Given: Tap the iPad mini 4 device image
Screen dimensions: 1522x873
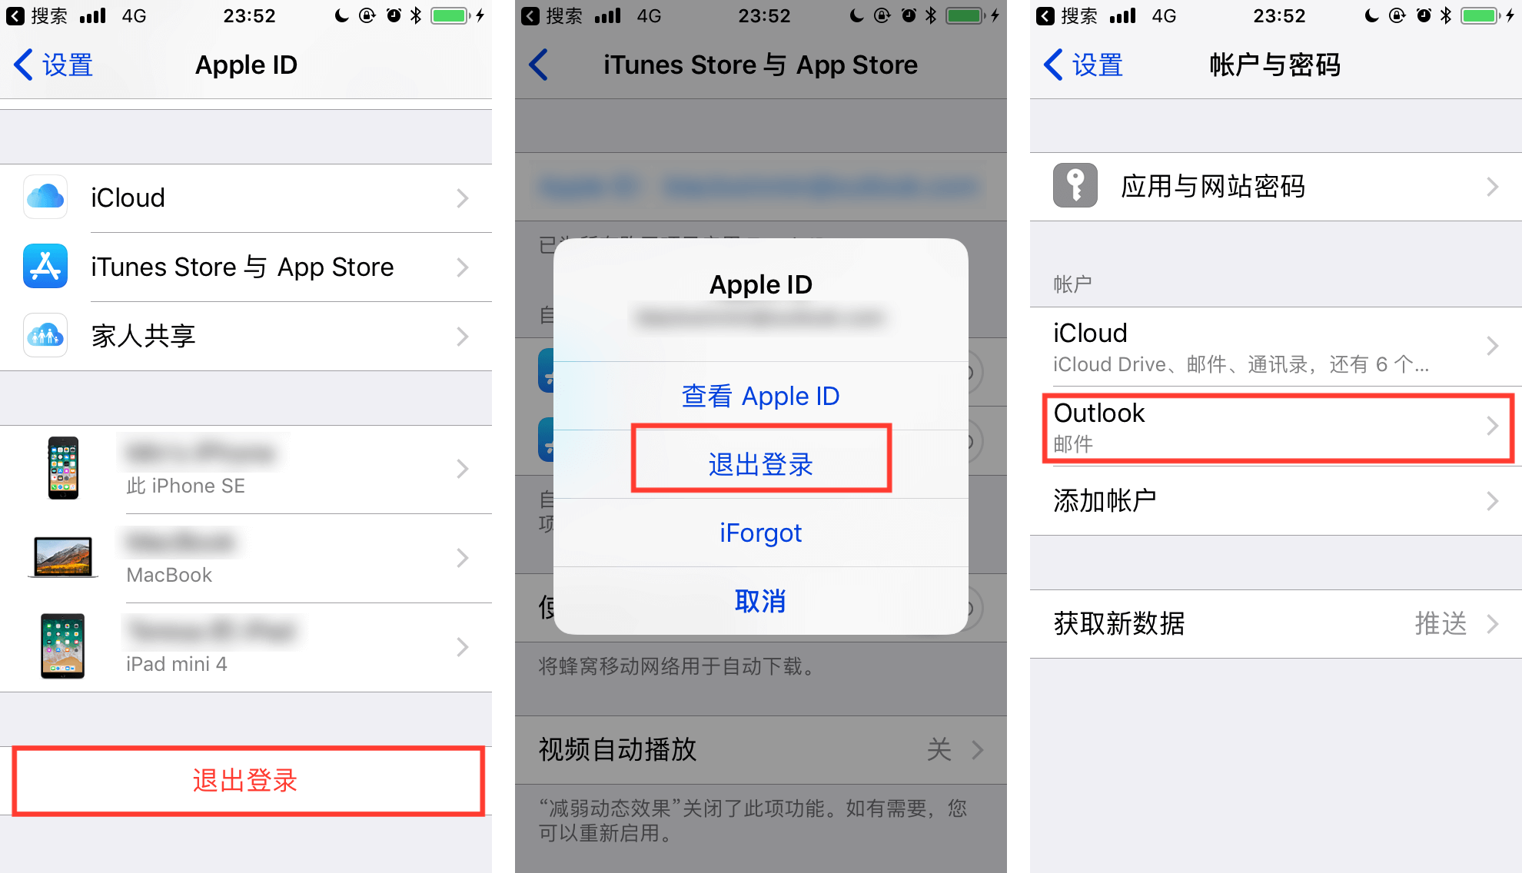Looking at the screenshot, I should point(63,646).
